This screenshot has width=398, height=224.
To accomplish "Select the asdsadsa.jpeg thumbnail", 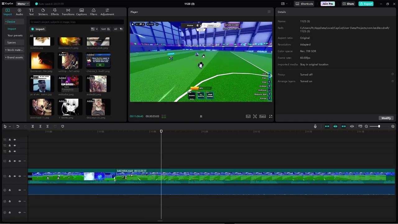I will coord(70,84).
